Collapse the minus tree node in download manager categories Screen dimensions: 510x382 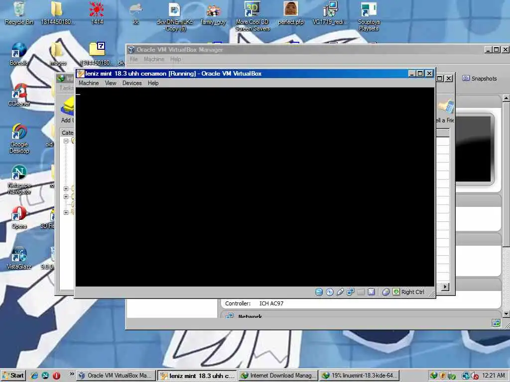66,141
